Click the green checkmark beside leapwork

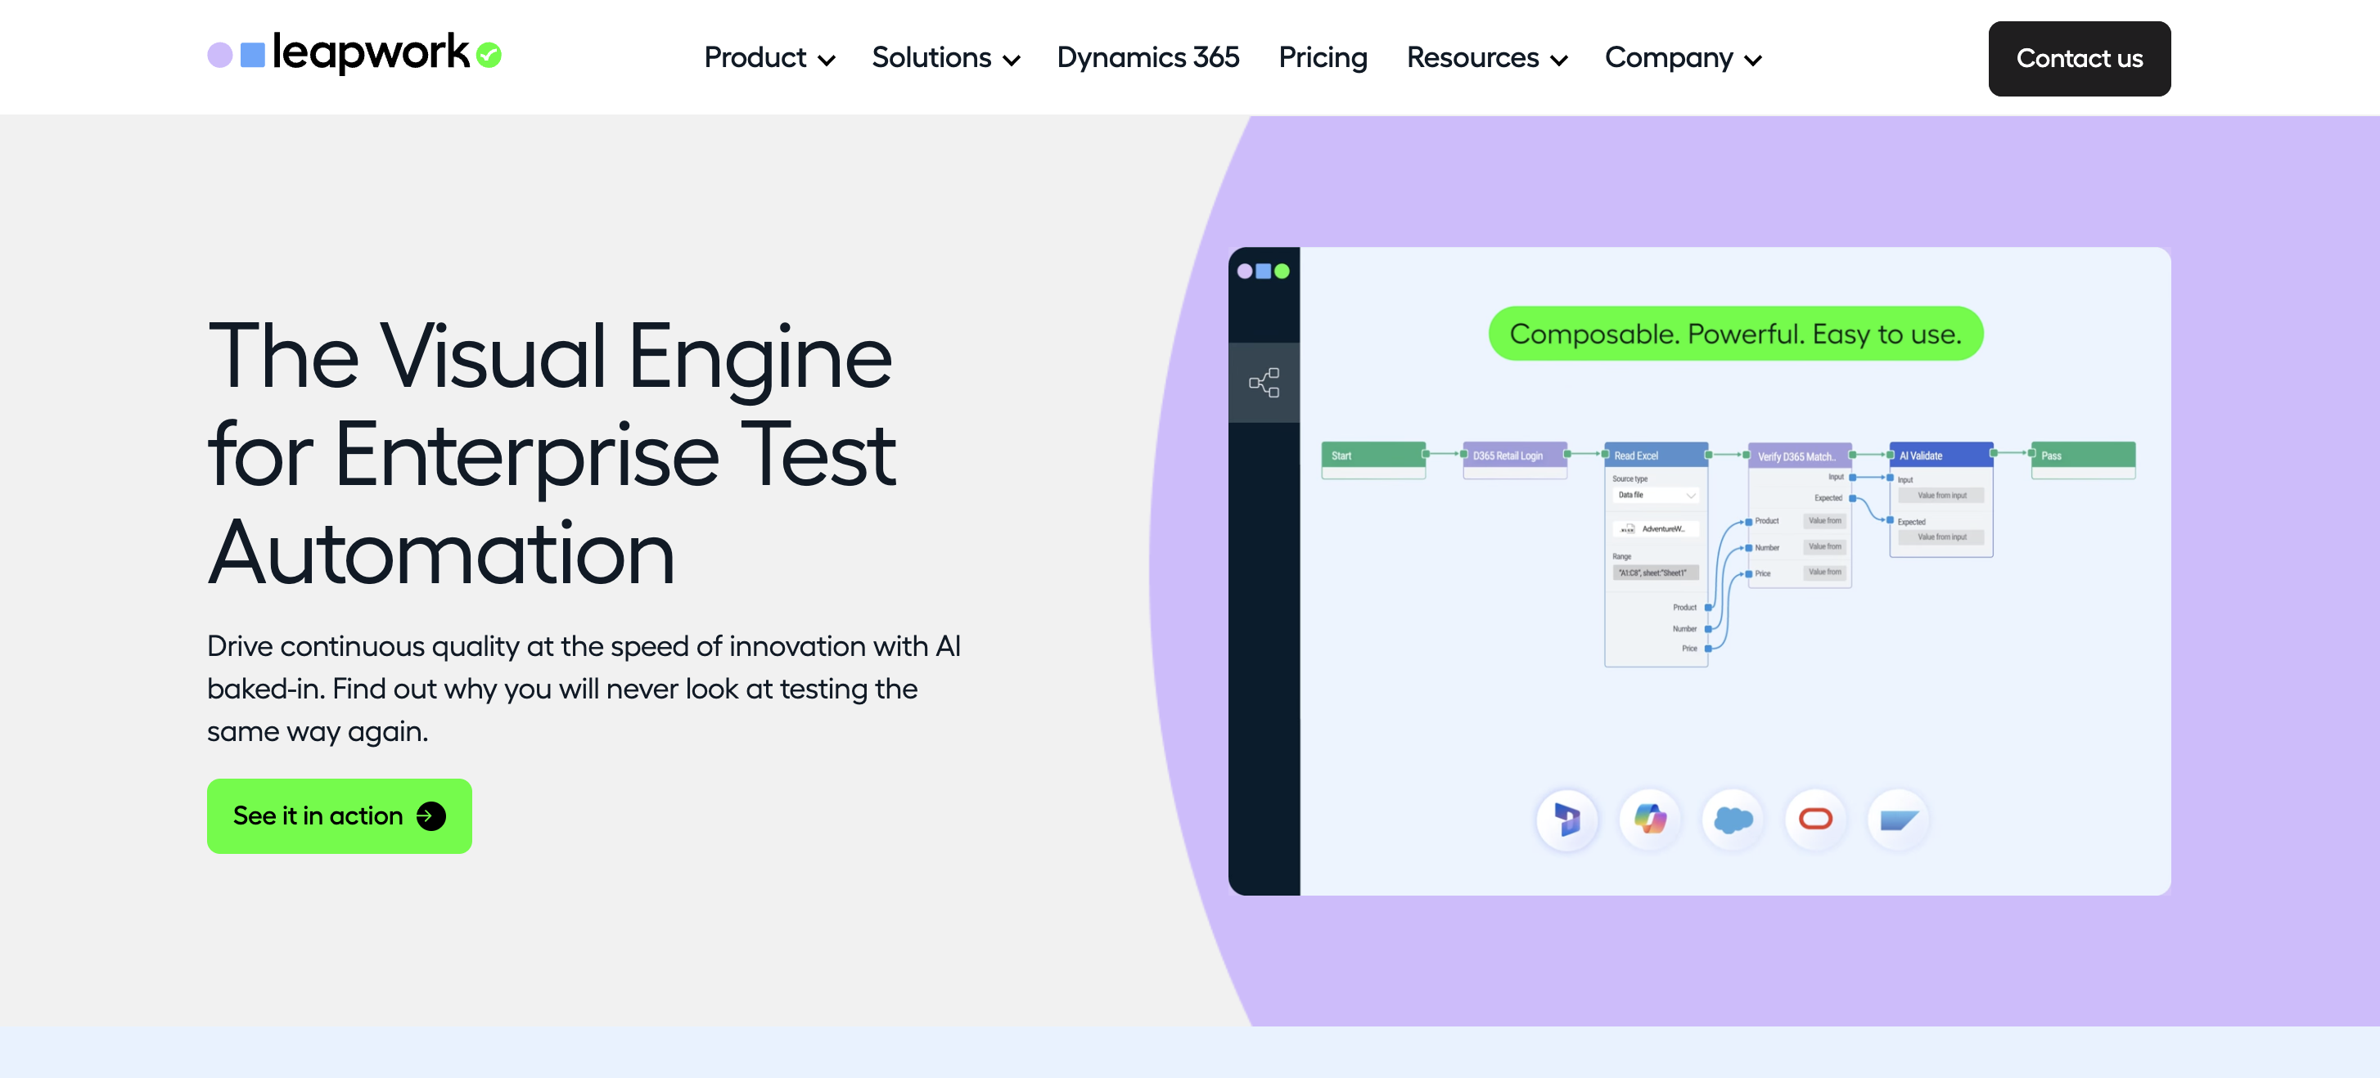click(489, 56)
